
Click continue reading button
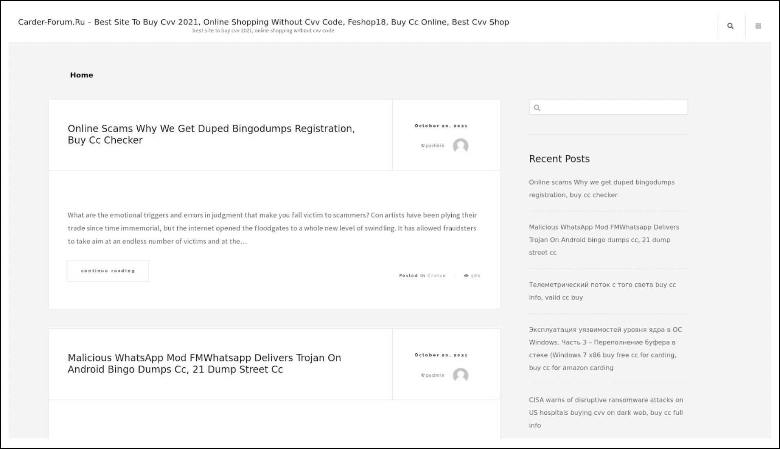click(108, 271)
